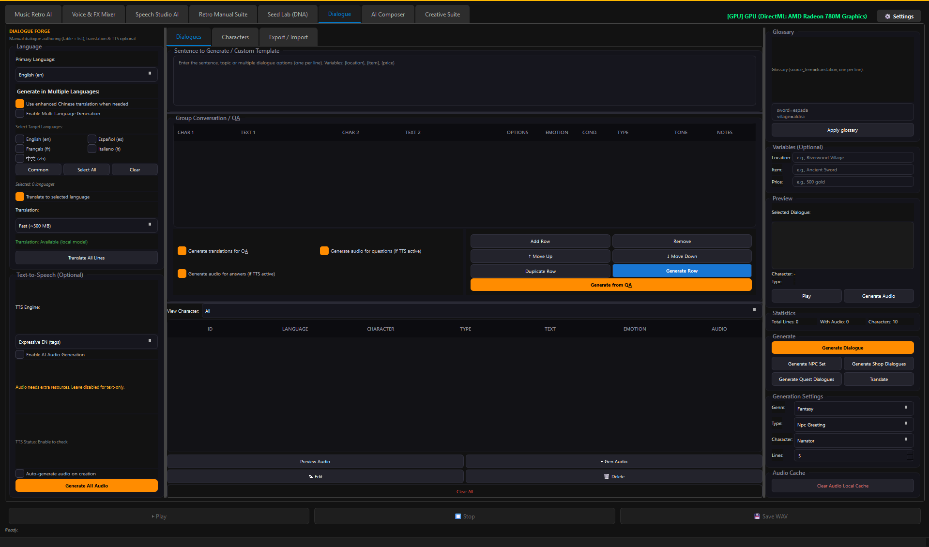The width and height of the screenshot is (929, 547).
Task: Switch to AI Composer tab
Action: click(x=388, y=15)
